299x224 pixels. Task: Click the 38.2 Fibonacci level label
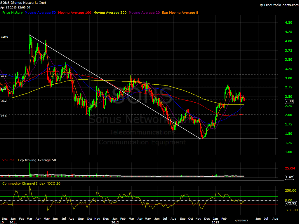click(x=4, y=101)
